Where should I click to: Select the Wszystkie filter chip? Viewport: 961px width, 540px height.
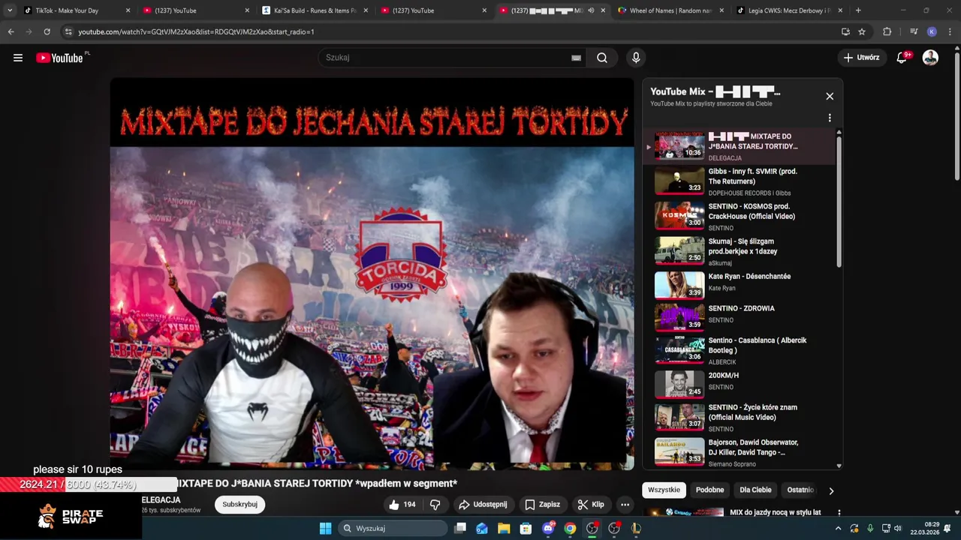click(664, 490)
